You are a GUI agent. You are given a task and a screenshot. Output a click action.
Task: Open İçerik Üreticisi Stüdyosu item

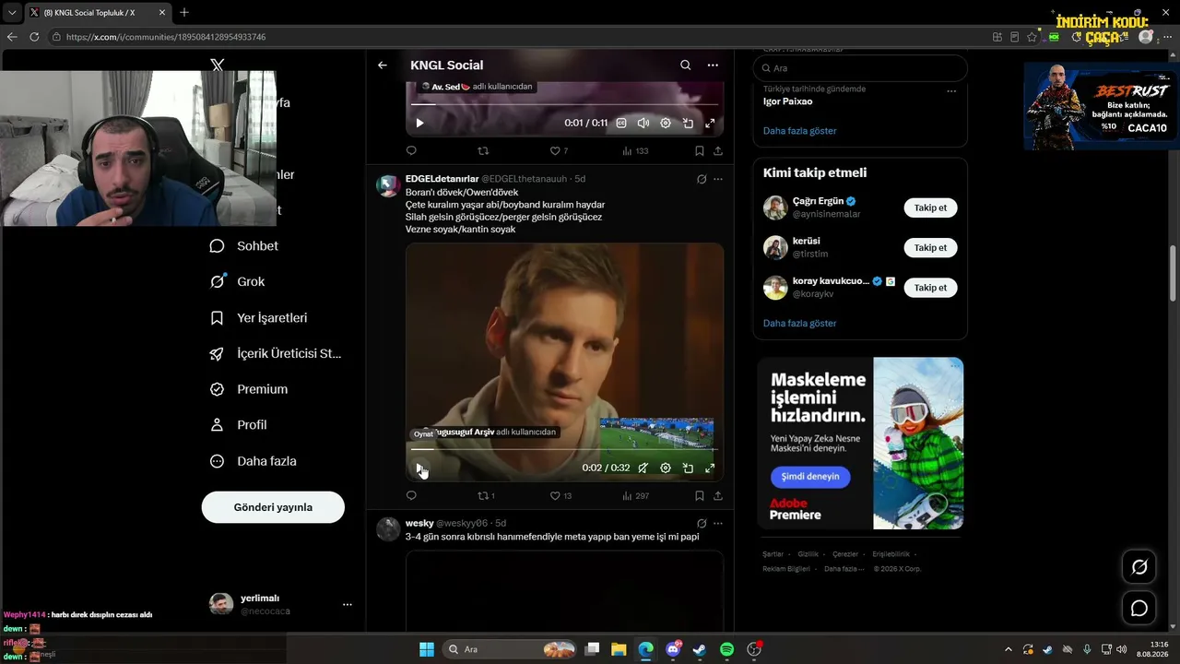(276, 353)
